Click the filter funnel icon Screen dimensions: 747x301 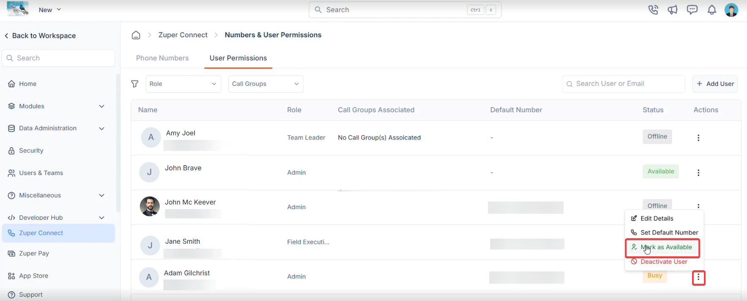135,84
